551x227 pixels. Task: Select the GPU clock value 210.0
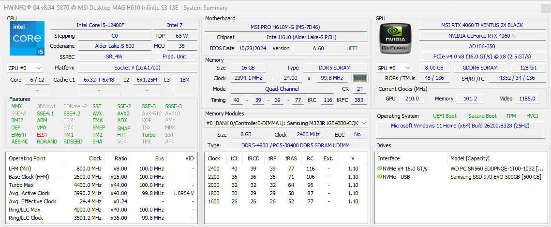pyautogui.click(x=412, y=99)
